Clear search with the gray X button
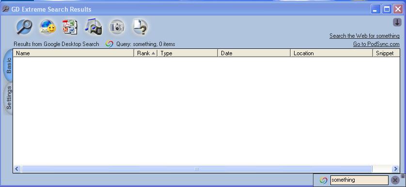Viewport: 406px width, 187px height. click(x=395, y=180)
